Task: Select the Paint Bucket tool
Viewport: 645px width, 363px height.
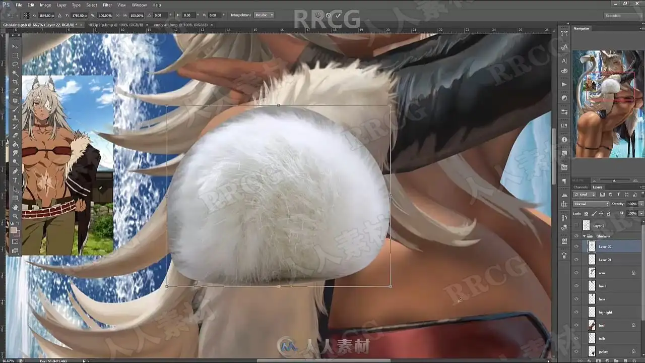Action: tap(15, 145)
